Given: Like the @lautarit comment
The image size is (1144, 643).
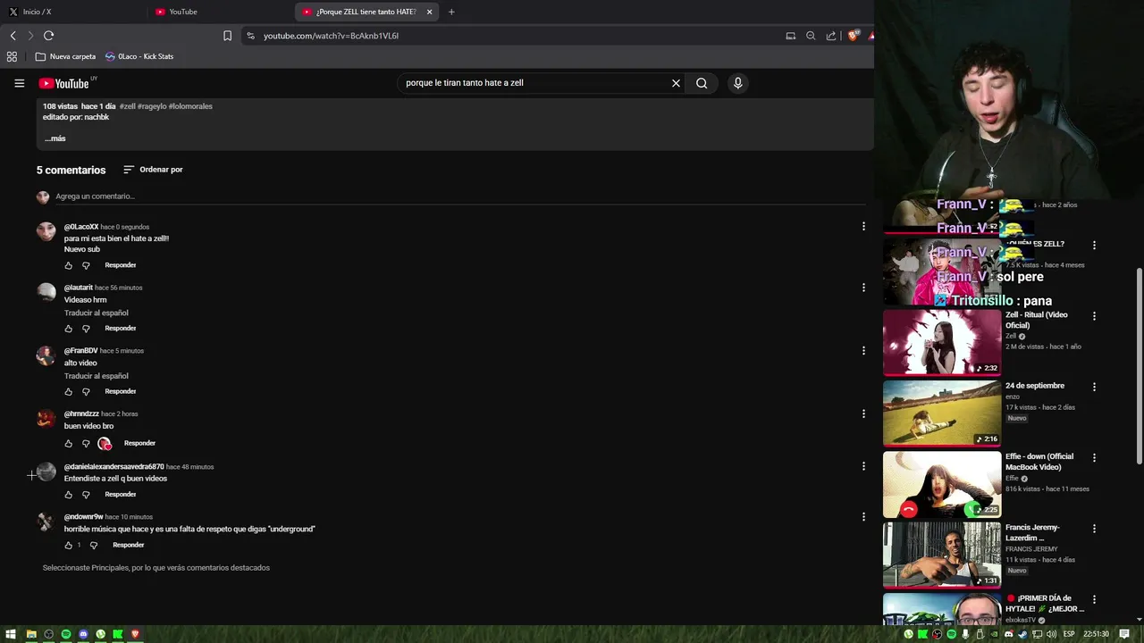Looking at the screenshot, I should (68, 329).
